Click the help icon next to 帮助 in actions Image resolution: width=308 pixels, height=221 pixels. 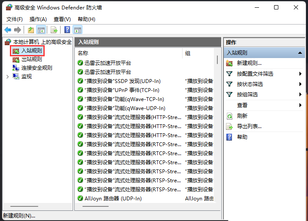pos(229,137)
